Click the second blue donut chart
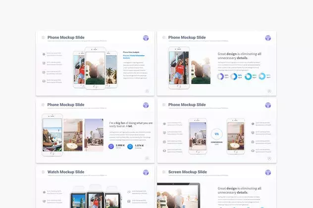The height and width of the screenshot is (208, 313). tap(234, 77)
